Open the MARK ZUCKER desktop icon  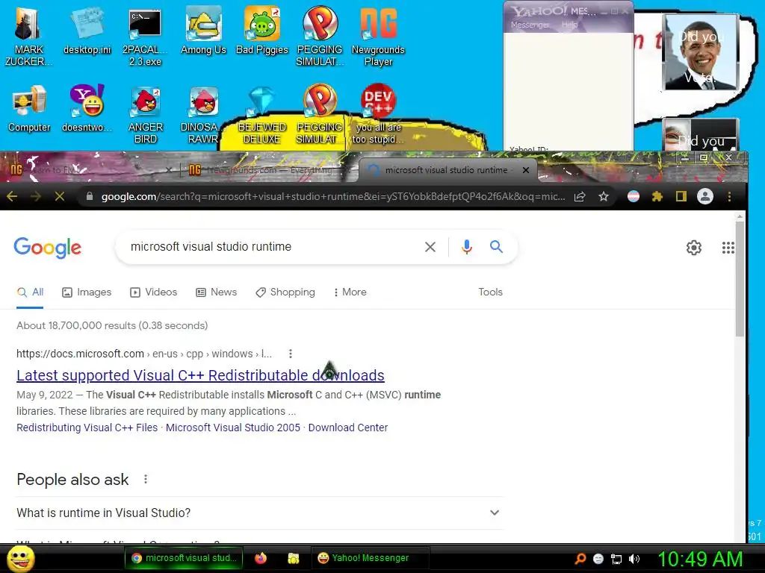[x=28, y=35]
